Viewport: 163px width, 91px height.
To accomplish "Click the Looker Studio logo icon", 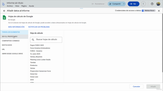I will pyautogui.click(x=3, y=4).
